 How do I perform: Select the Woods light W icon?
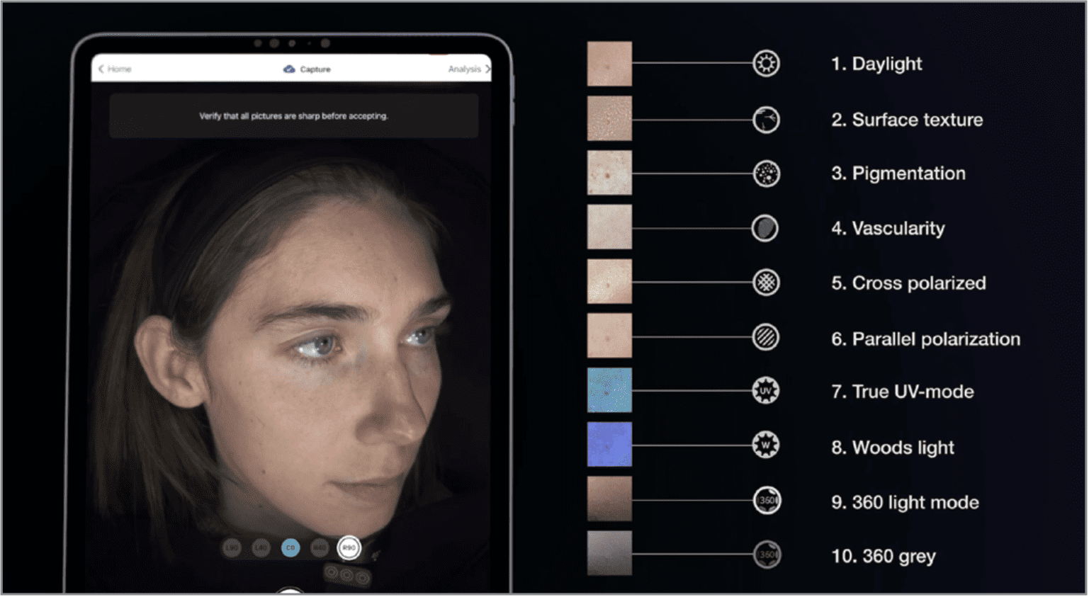tap(766, 445)
